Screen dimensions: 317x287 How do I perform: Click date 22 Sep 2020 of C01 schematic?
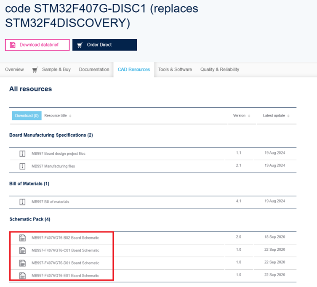point(275,250)
